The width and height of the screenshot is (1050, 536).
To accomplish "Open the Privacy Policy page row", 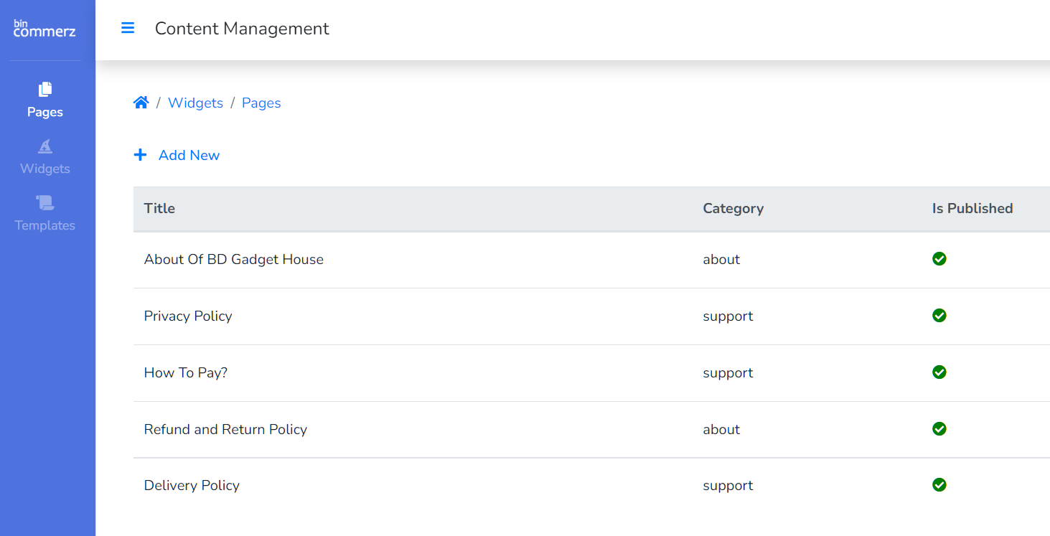I will (x=188, y=316).
